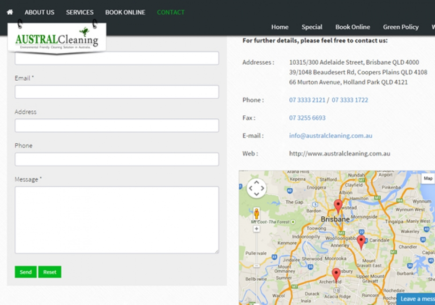Click the 39/1048 Beaudesert Rd address

(358, 72)
